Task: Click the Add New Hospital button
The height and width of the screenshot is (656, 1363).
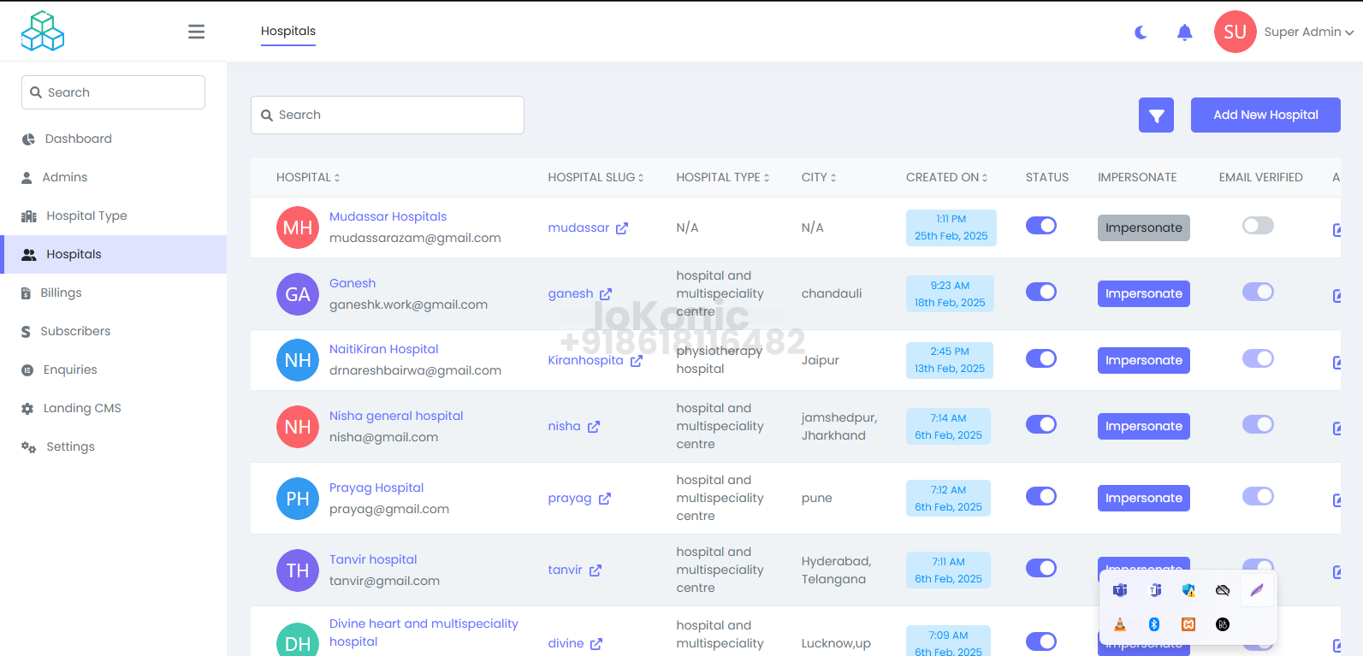Action: pyautogui.click(x=1265, y=115)
